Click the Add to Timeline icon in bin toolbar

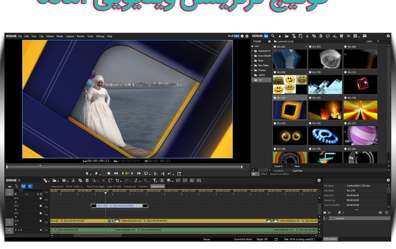(335, 36)
